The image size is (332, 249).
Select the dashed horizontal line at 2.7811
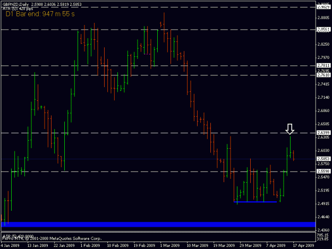158,66
